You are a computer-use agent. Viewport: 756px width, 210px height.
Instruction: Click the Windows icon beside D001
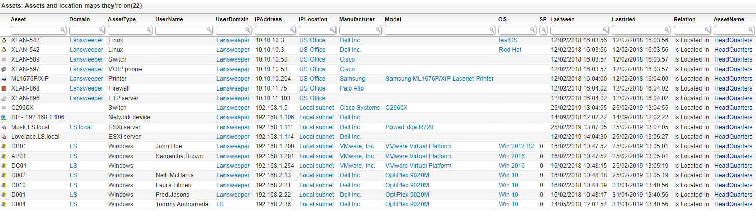[4, 195]
